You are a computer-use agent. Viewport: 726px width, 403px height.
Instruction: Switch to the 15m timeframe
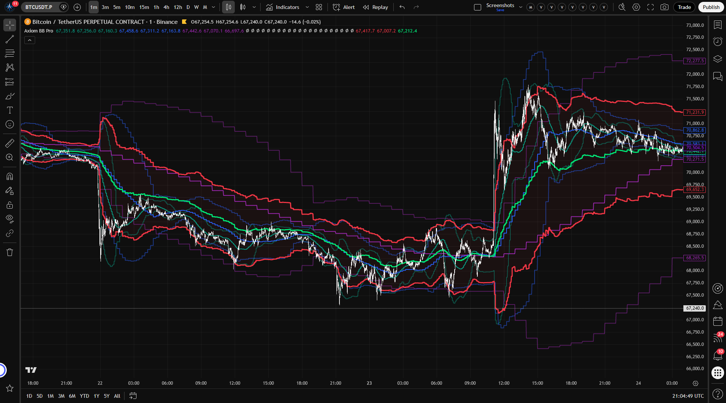144,7
